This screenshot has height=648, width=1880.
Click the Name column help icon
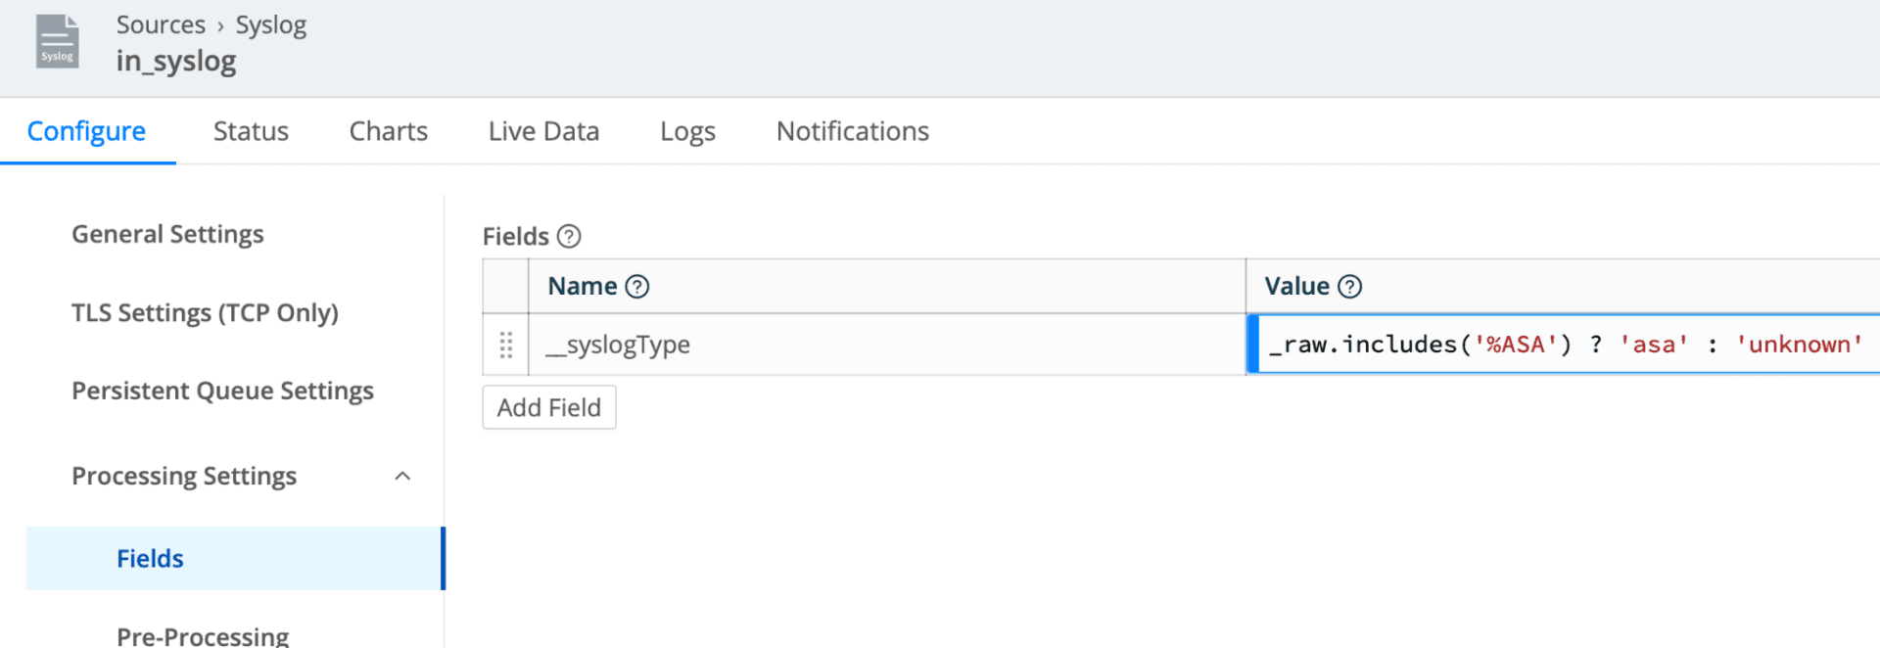(637, 287)
